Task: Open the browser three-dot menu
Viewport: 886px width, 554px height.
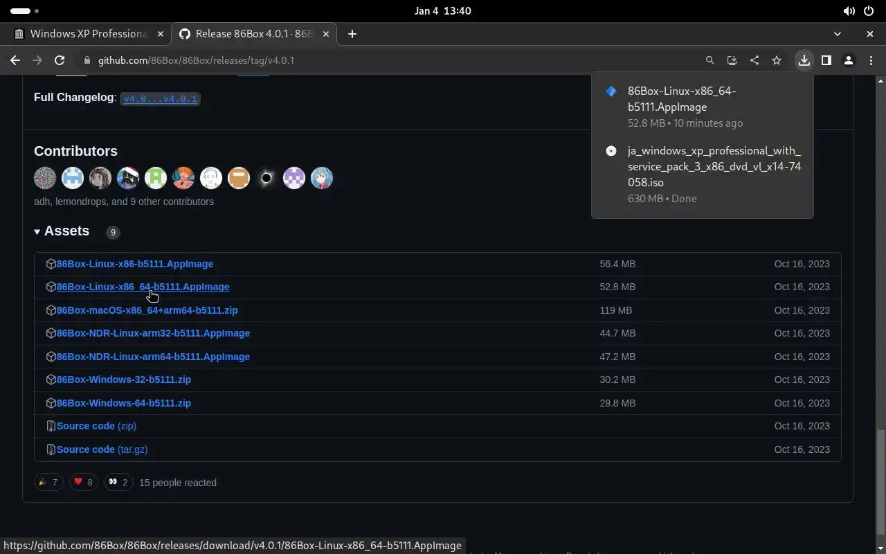Action: [870, 60]
